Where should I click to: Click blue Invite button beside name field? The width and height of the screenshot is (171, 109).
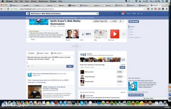tap(122, 67)
